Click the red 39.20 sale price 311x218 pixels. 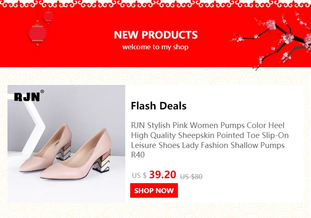[x=163, y=174]
